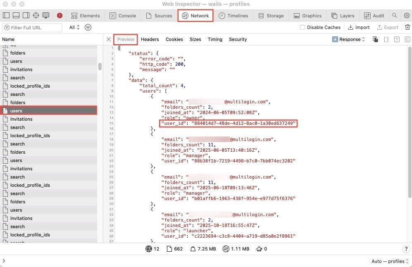Switch to the Headers tab
This screenshot has height=267, width=412.
[150, 39]
